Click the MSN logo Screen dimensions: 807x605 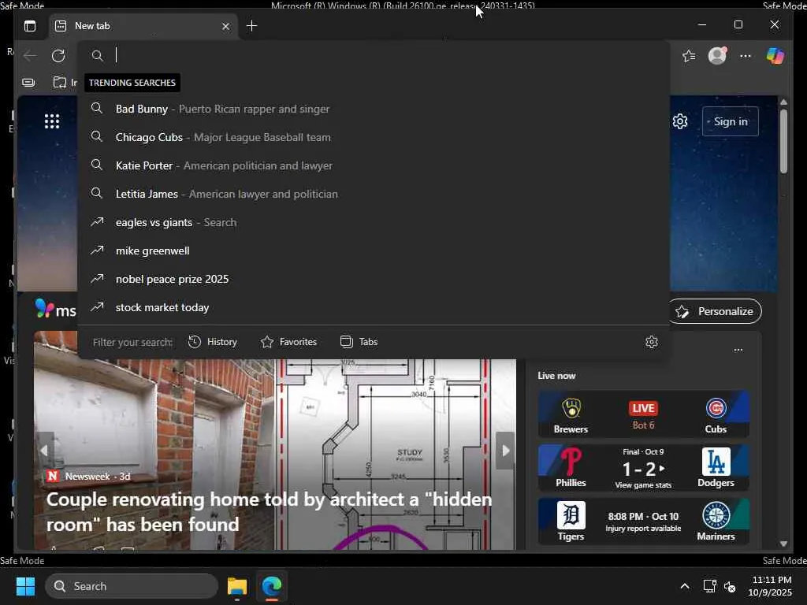56,309
